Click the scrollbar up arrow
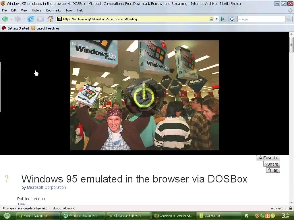 291,34
